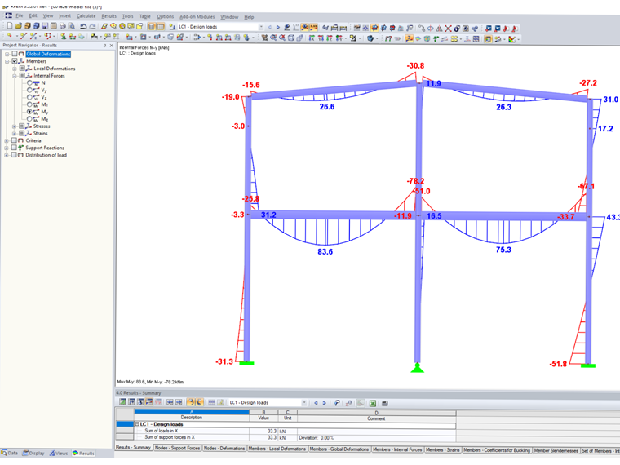
Task: Click the highlighted member results icon
Action: pyautogui.click(x=409, y=39)
